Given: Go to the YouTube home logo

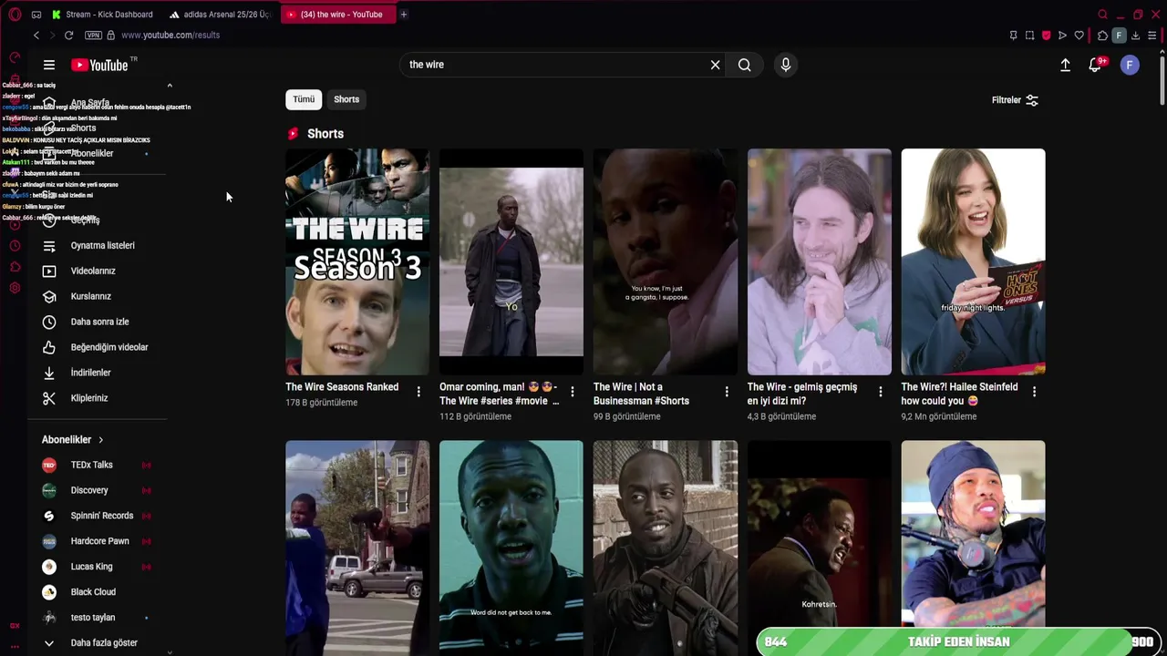Looking at the screenshot, I should (x=99, y=65).
